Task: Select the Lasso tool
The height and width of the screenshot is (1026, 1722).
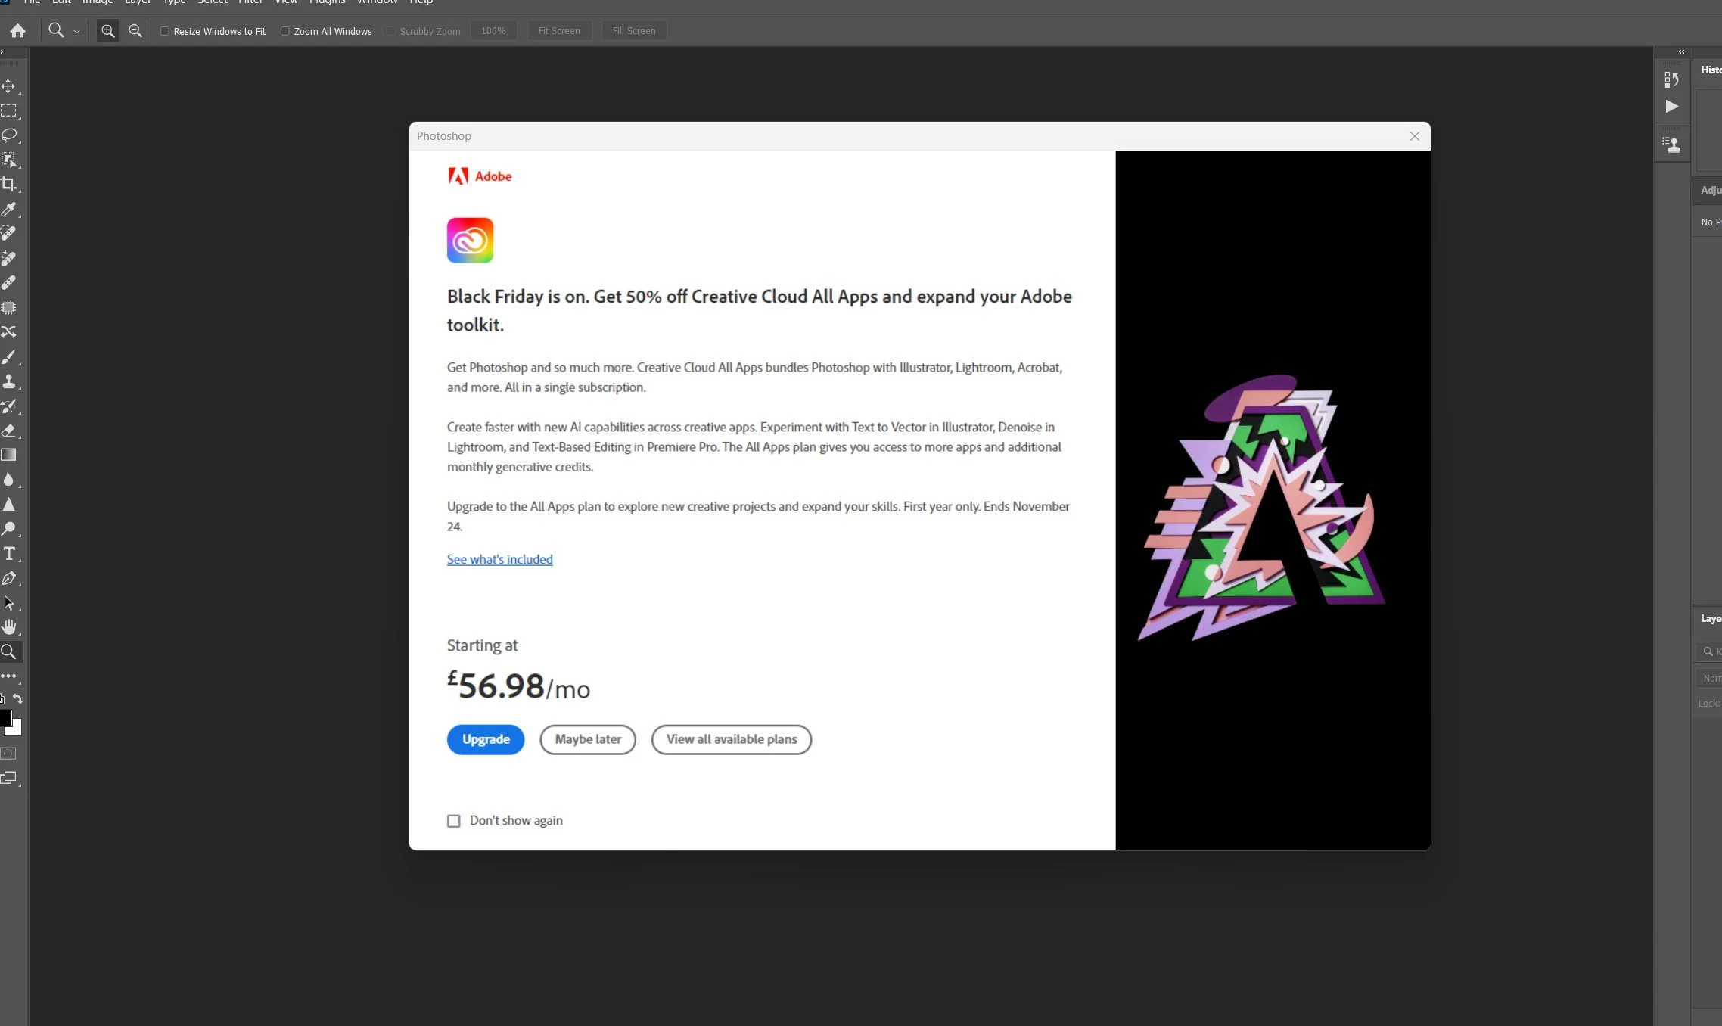Action: pos(9,135)
